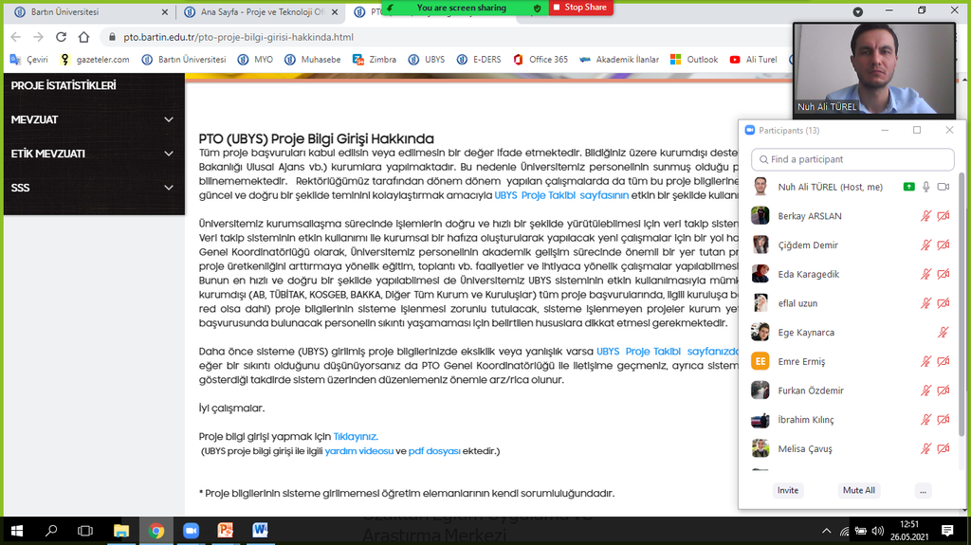Open Task View on the taskbar
Viewport: 971px width, 545px height.
pyautogui.click(x=84, y=531)
